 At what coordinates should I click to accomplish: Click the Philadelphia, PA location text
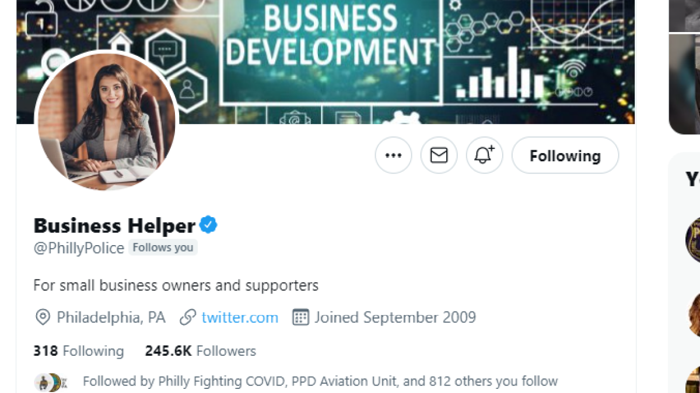[111, 317]
